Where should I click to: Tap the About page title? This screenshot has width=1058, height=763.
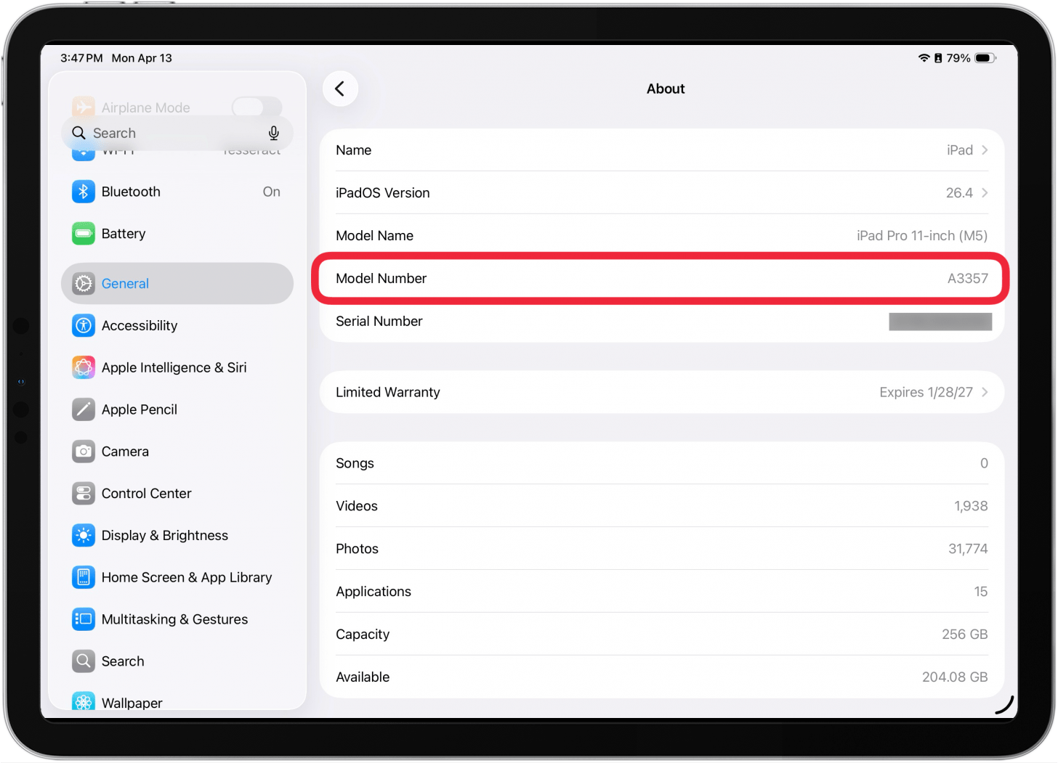tap(666, 89)
